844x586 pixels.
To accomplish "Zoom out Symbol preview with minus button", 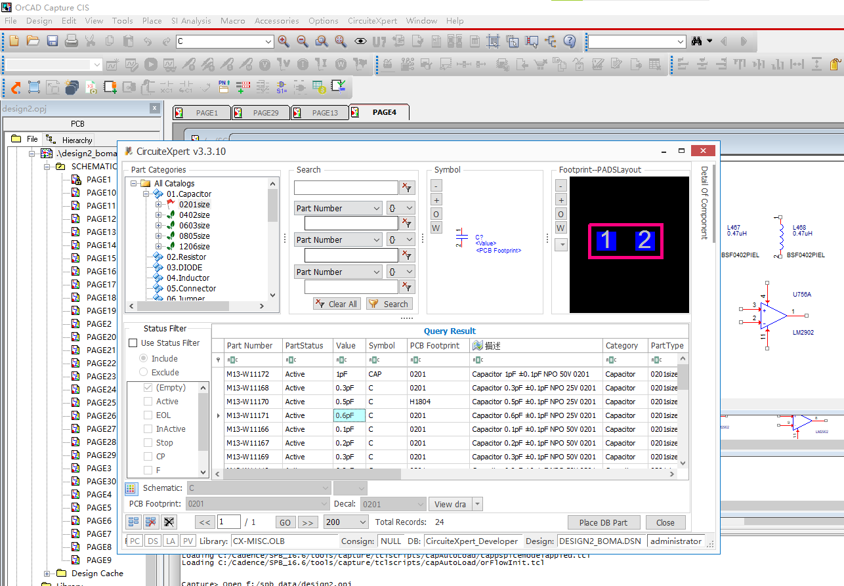I will 436,186.
